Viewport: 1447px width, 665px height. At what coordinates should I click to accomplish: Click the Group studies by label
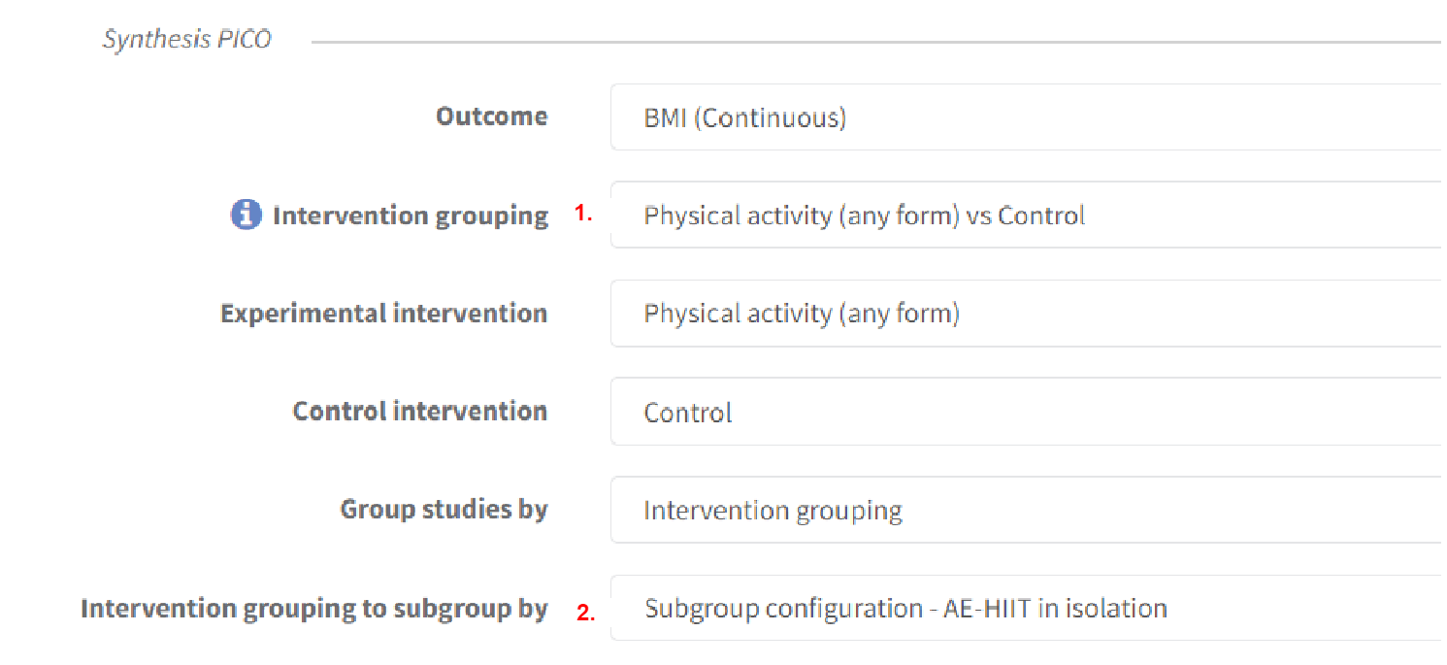[x=443, y=509]
